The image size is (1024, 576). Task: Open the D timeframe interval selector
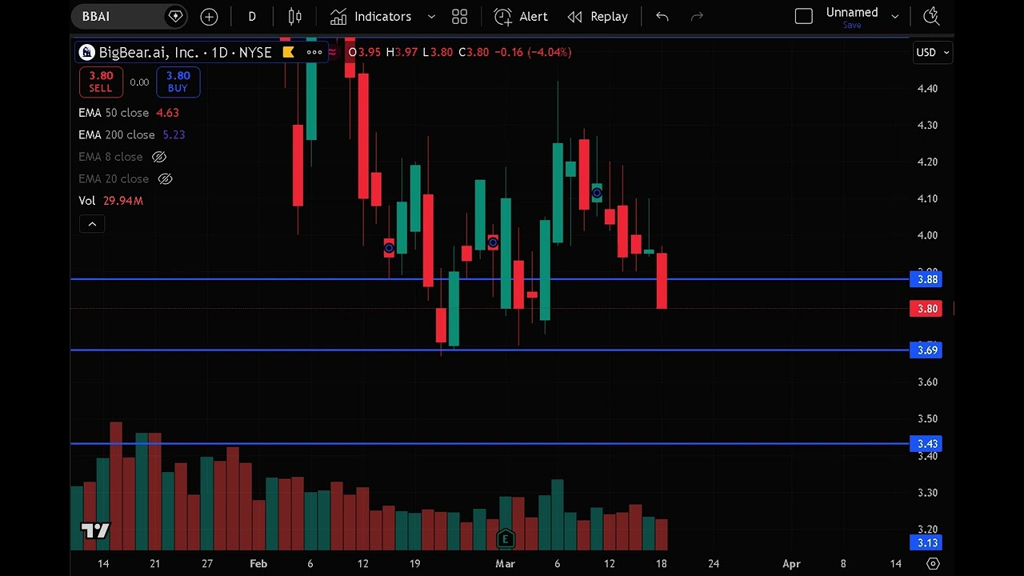click(x=252, y=16)
